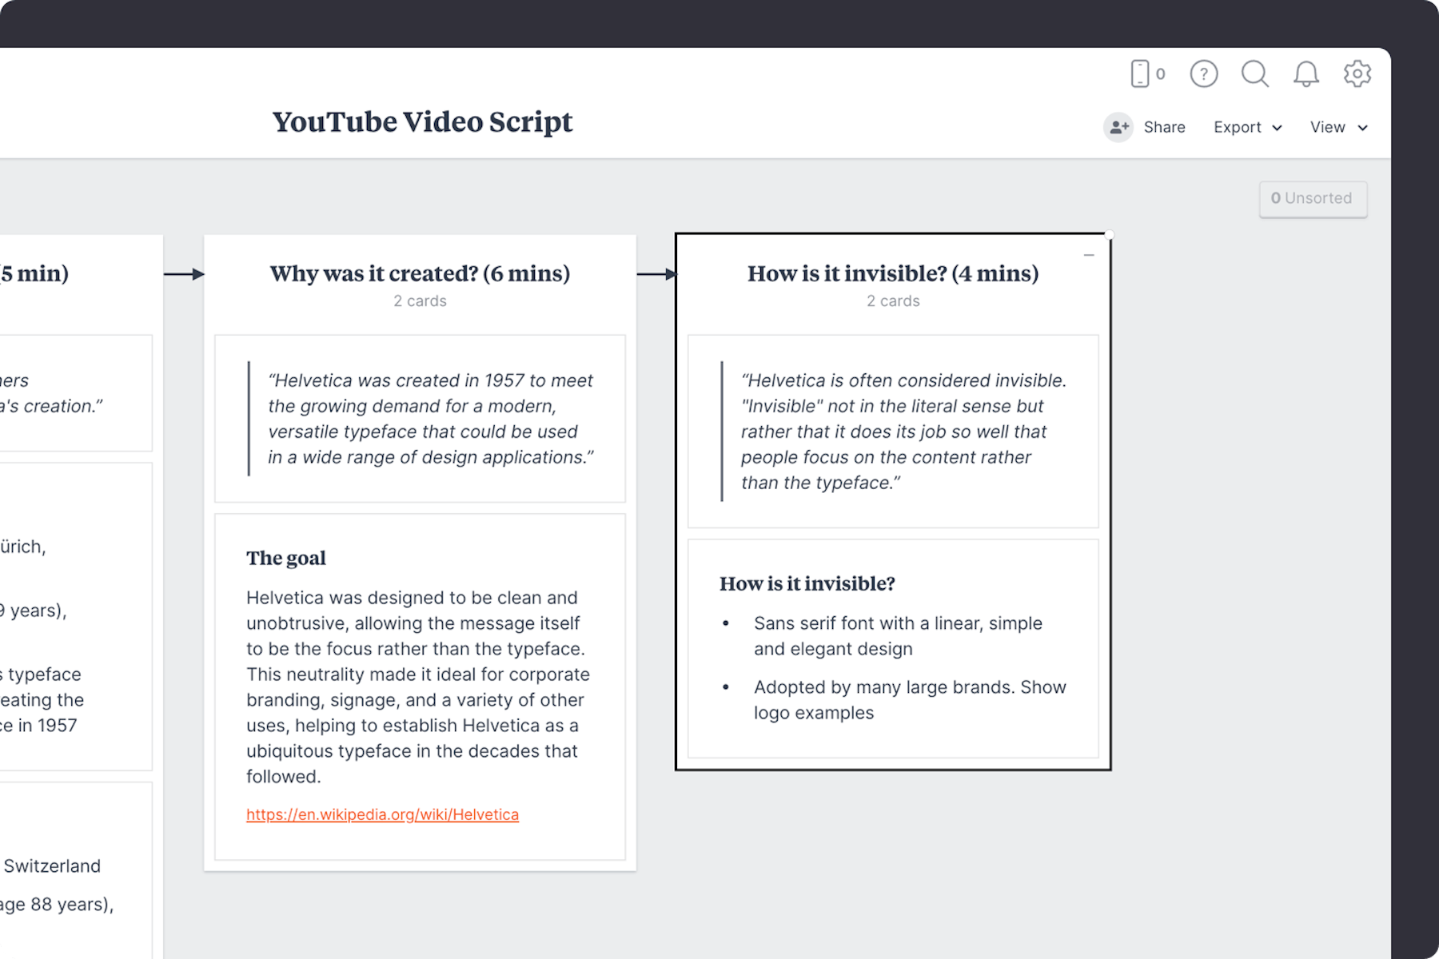Open the Share menu
This screenshot has width=1439, height=959.
(1164, 127)
